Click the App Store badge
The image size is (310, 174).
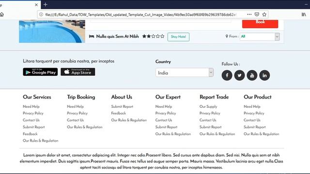click(x=77, y=72)
